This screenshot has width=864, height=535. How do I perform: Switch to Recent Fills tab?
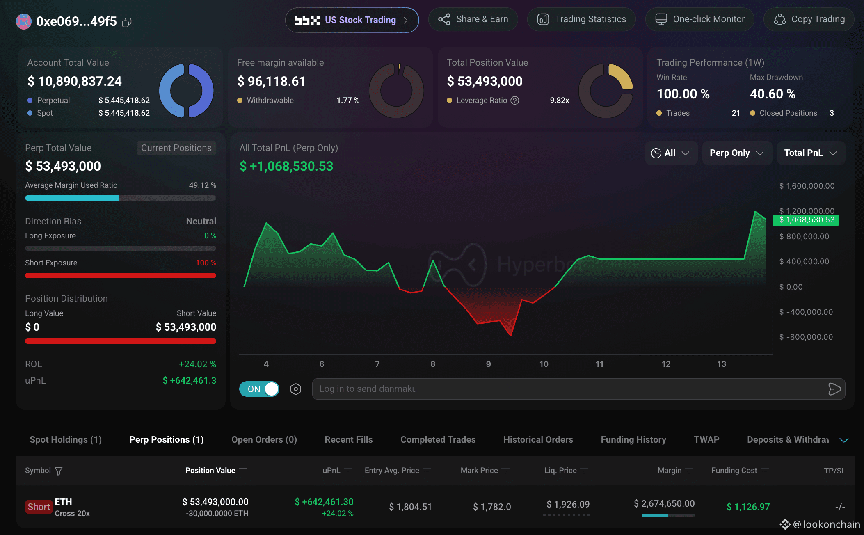point(349,440)
